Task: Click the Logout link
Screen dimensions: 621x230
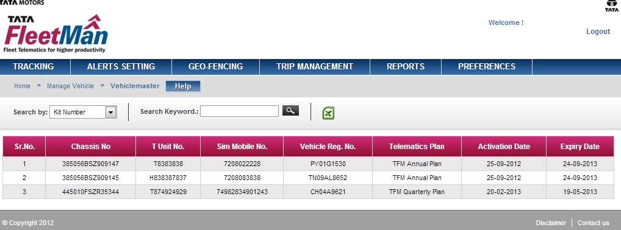Action: click(x=598, y=32)
